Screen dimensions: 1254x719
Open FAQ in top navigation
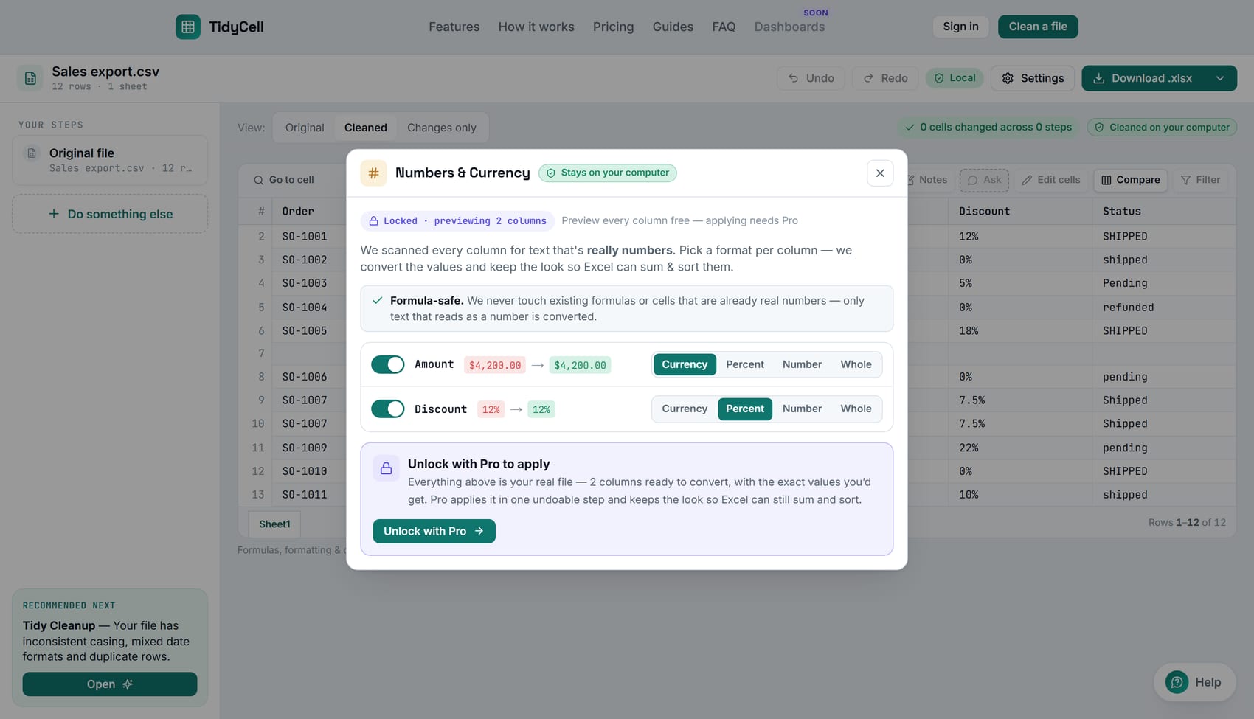point(724,27)
